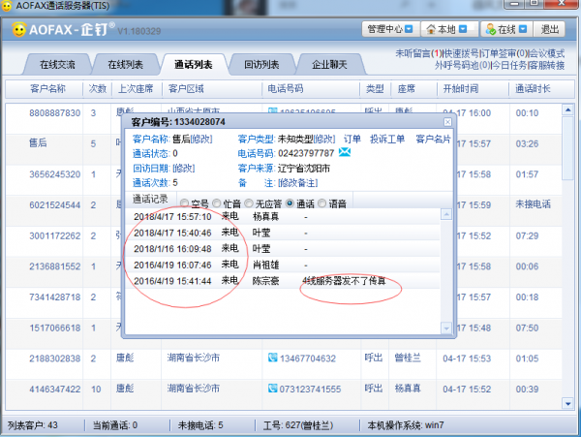Select the 无应答 radio button
581x437 pixels.
tap(249, 203)
